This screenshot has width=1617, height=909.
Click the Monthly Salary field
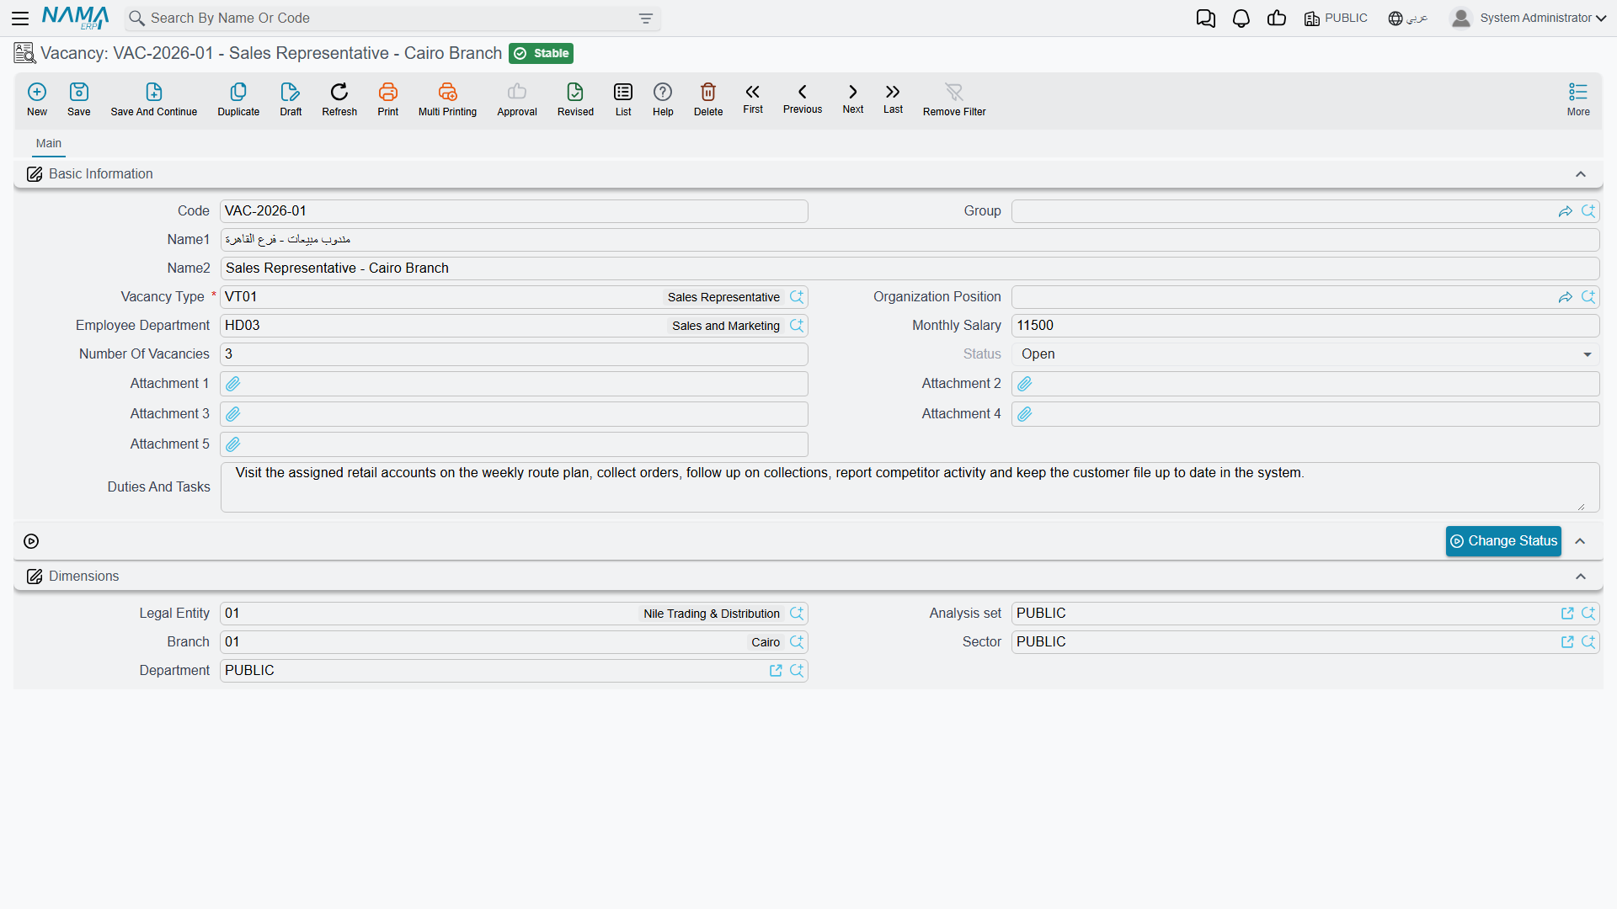click(1305, 326)
